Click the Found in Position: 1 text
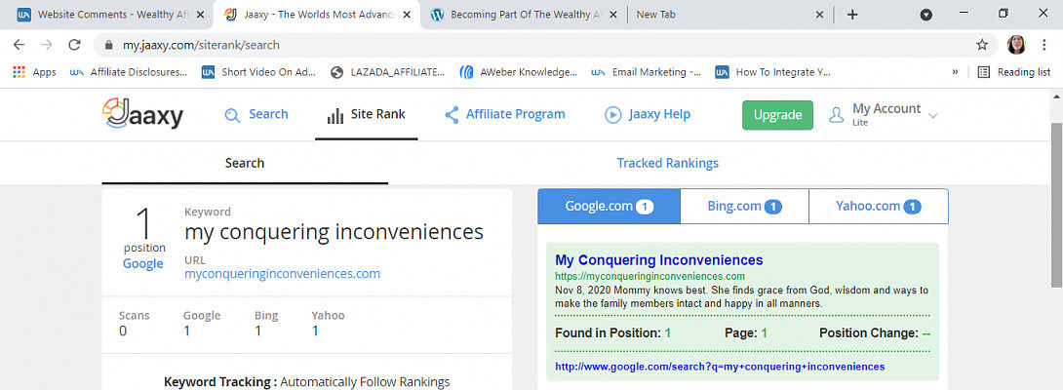 [612, 333]
